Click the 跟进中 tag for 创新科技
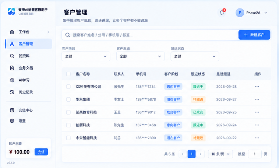The height and width of the screenshot is (168, 279). (198, 125)
